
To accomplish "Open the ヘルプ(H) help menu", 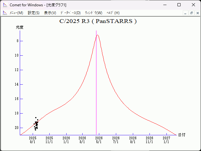I will [x=113, y=13].
